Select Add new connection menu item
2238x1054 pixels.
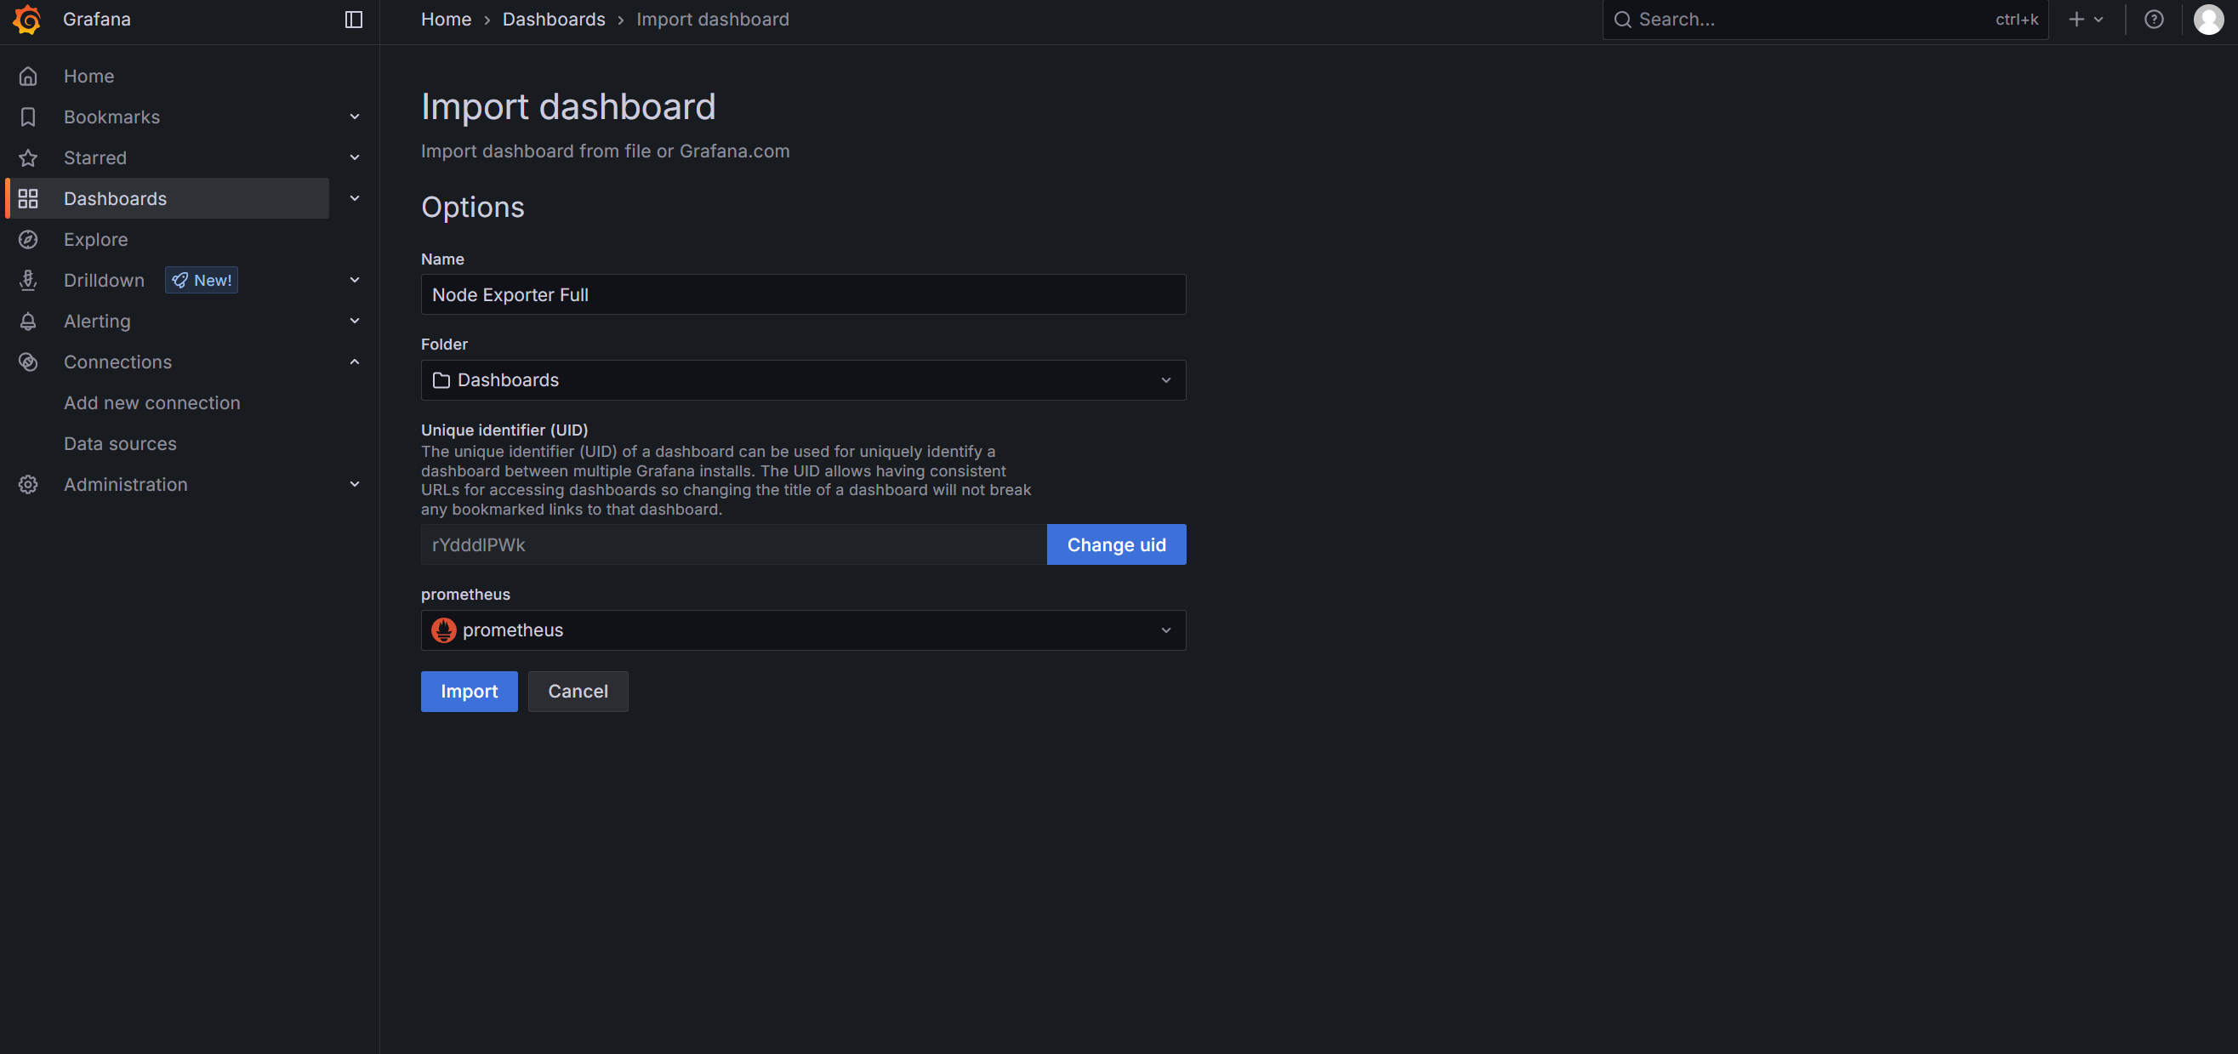[x=152, y=403]
